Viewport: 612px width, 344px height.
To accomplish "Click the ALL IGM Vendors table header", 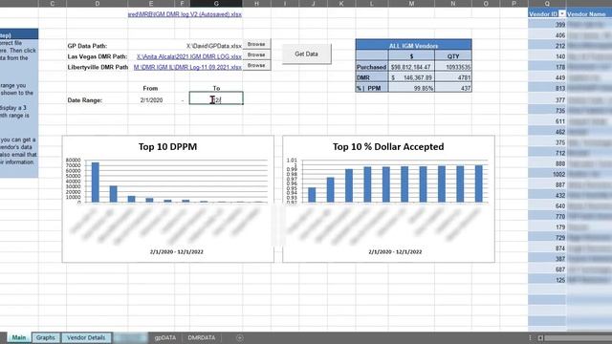I will [x=413, y=46].
